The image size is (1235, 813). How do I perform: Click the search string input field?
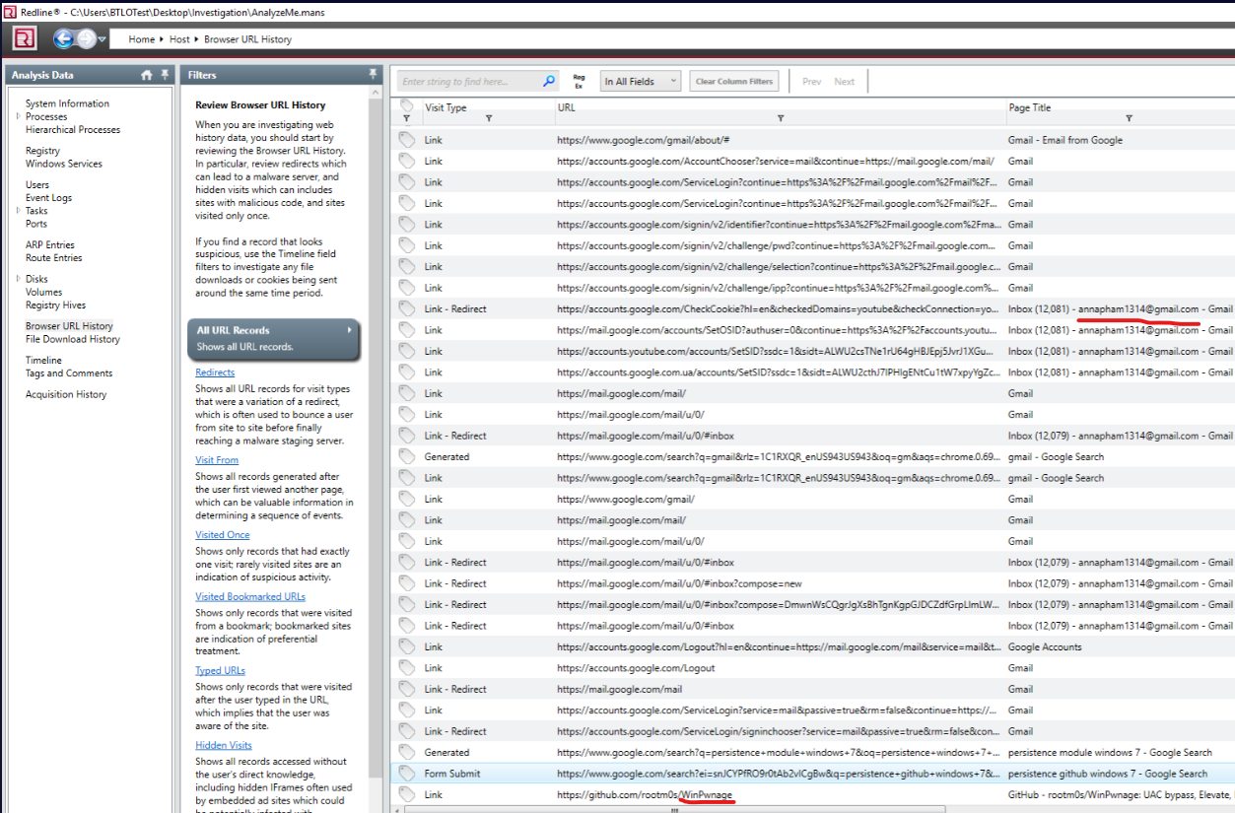pos(471,82)
